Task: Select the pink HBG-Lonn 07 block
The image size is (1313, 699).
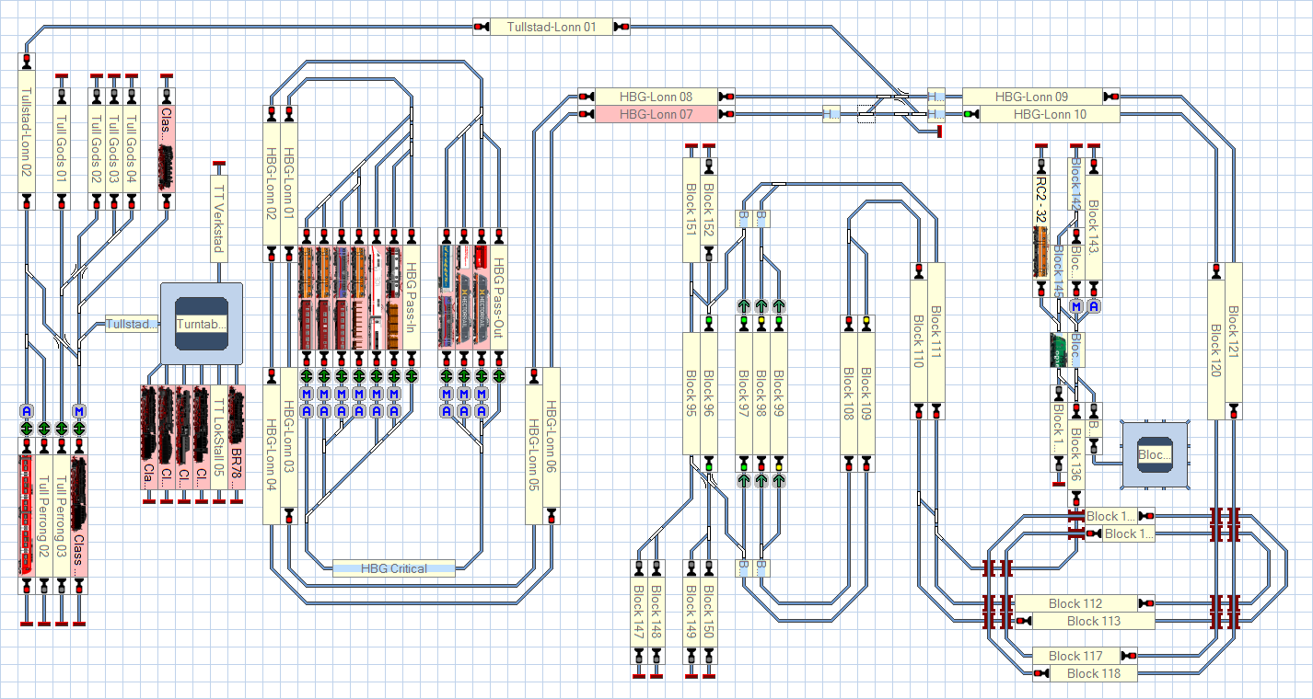Action: [656, 114]
